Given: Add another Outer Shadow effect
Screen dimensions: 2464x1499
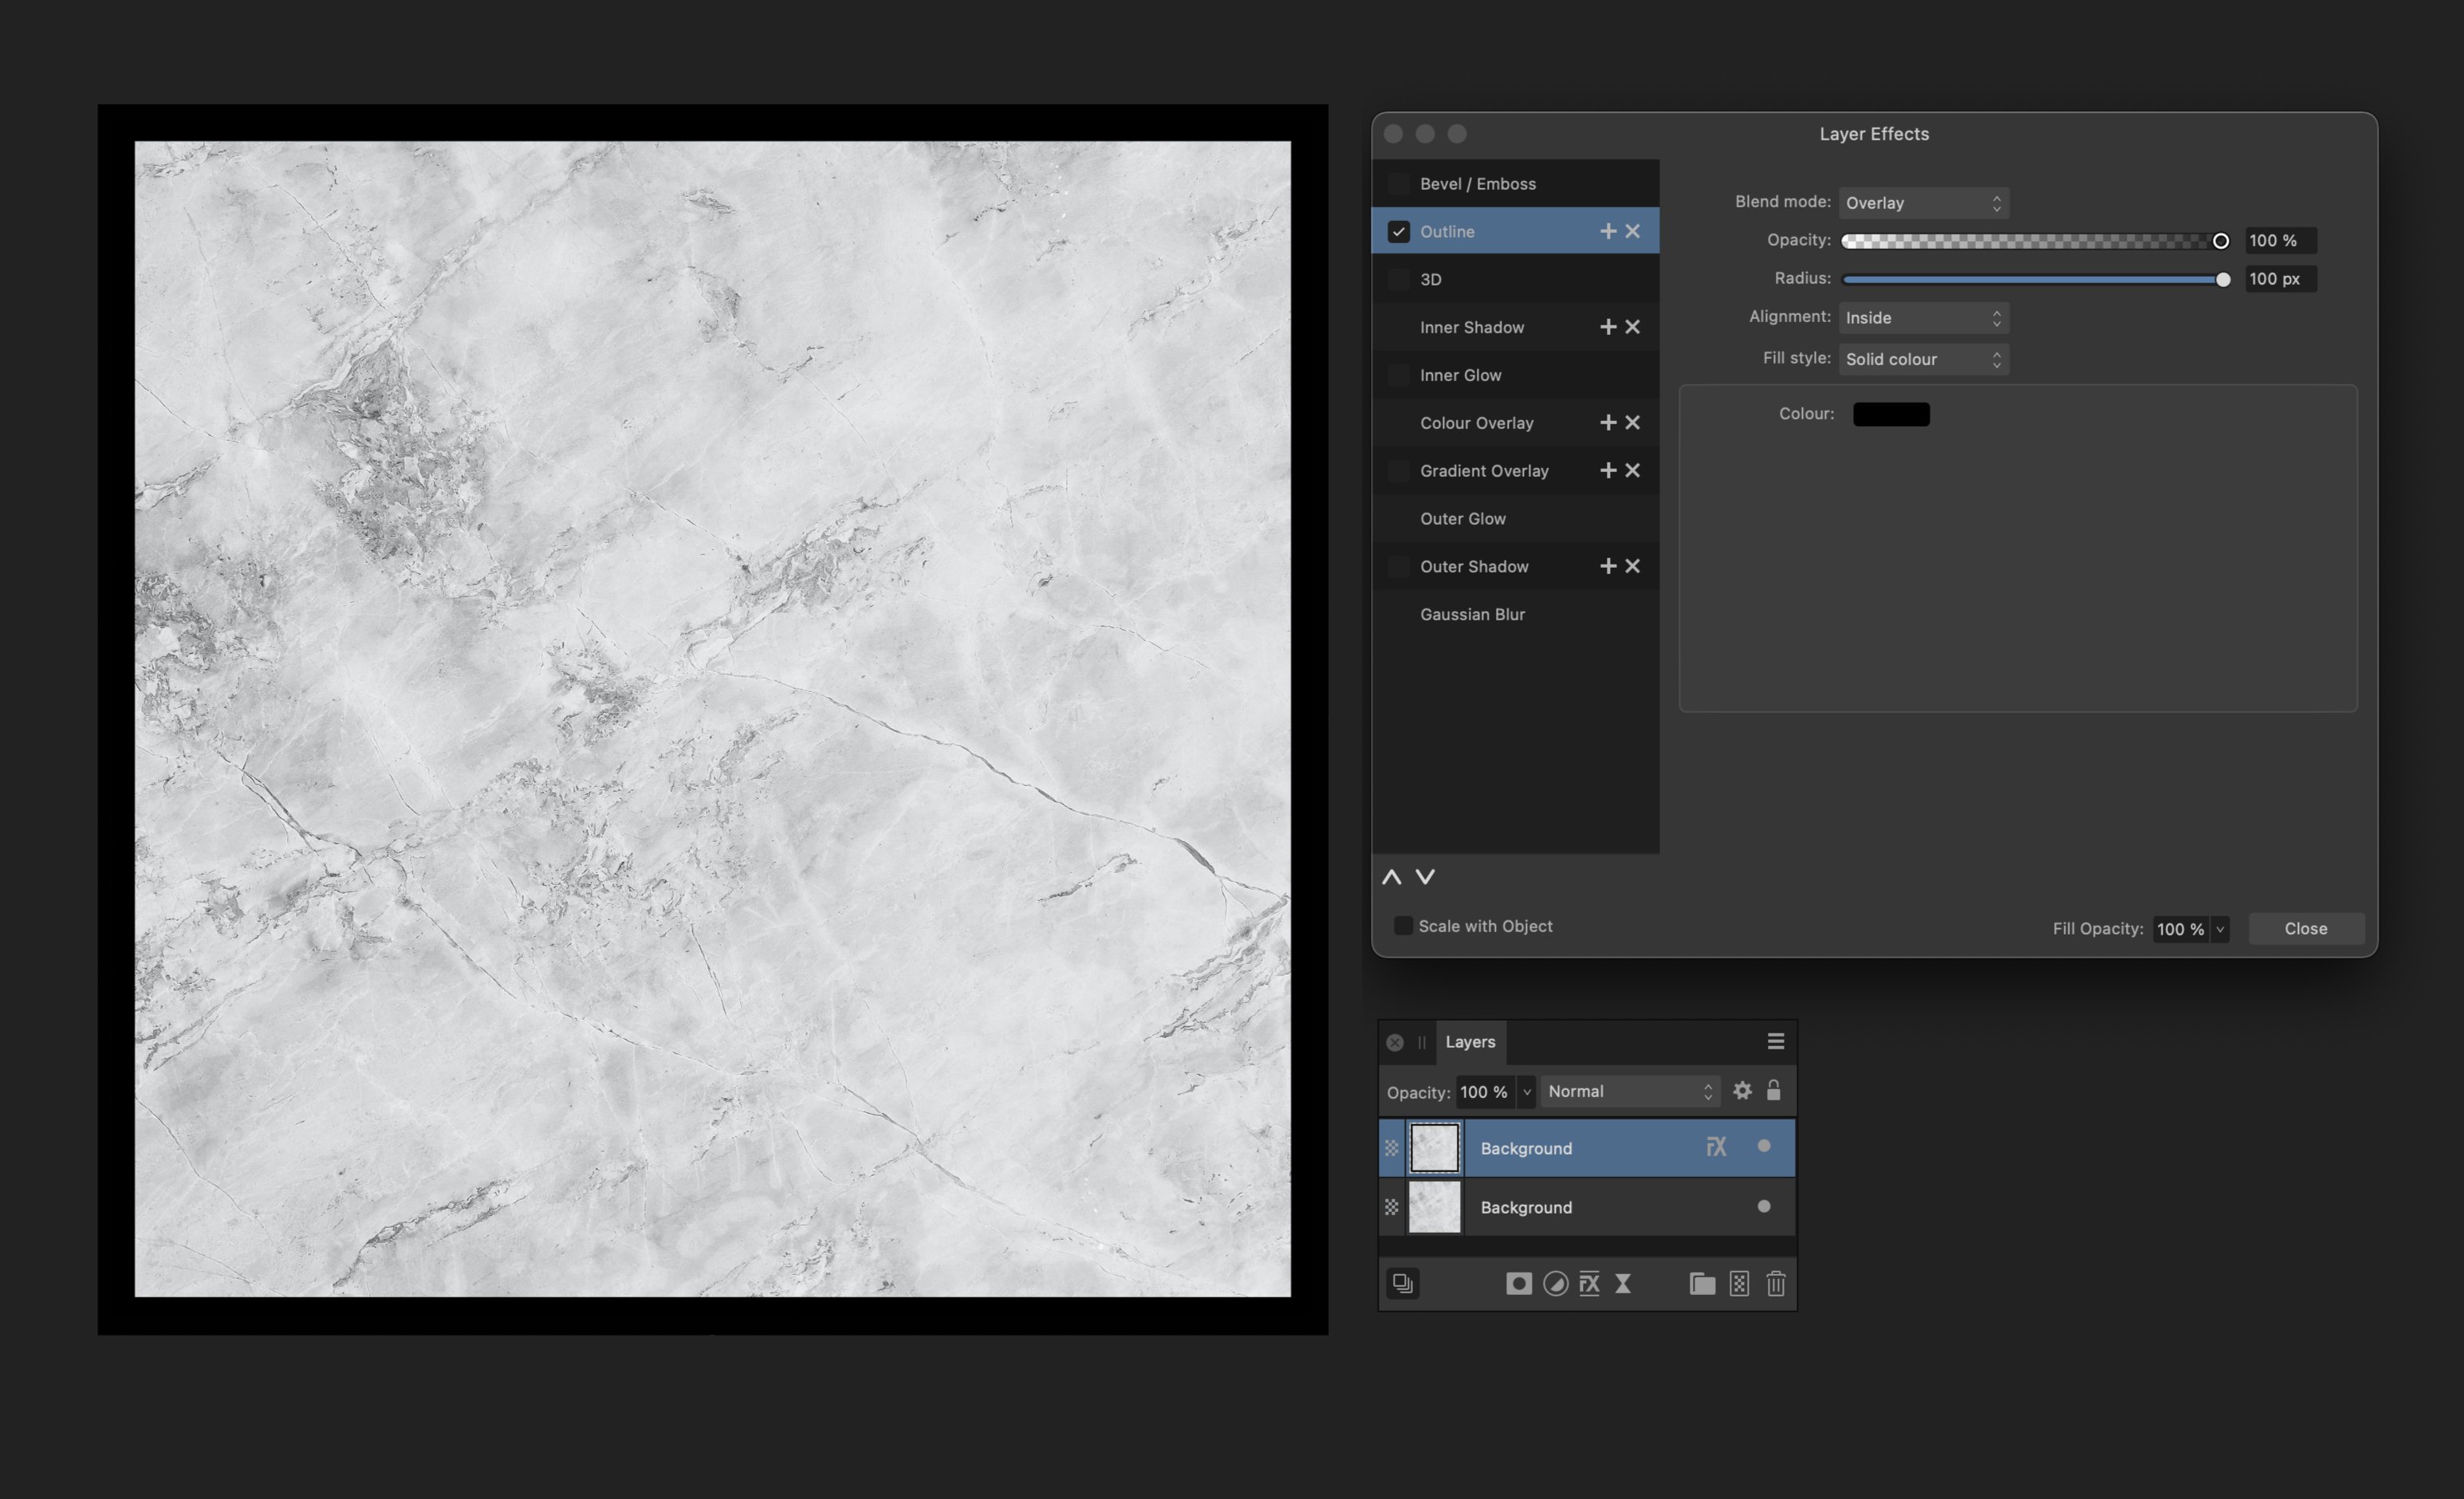Looking at the screenshot, I should coord(1608,566).
